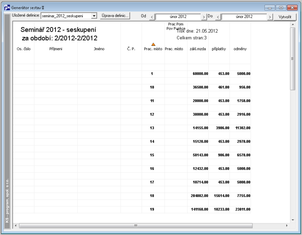
Task: Click the Do date field showing únor 2012
Action: point(244,17)
